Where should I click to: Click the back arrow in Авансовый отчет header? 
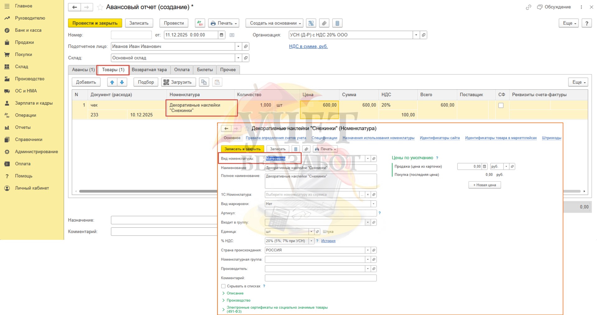coord(75,7)
